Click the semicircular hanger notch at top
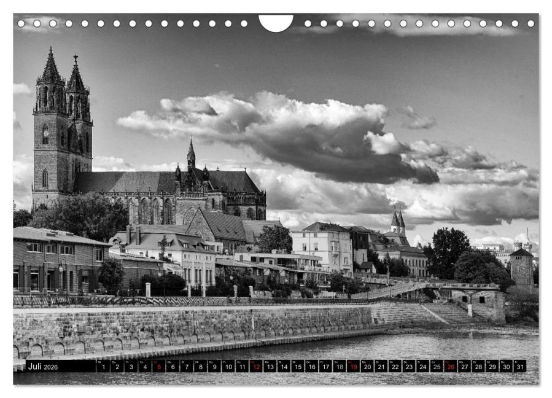This screenshot has height=398, width=552. tap(276, 22)
